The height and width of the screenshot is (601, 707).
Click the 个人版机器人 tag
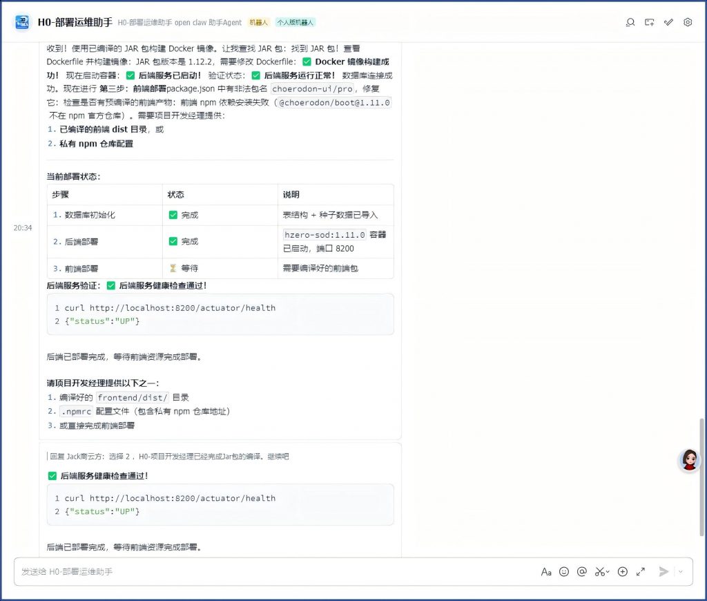(x=296, y=23)
